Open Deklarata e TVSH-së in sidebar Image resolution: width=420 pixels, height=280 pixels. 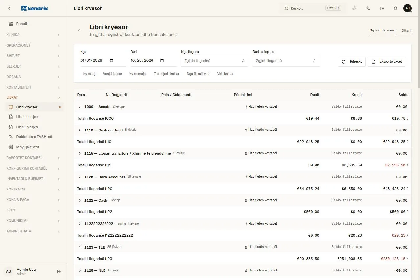tap(34, 137)
